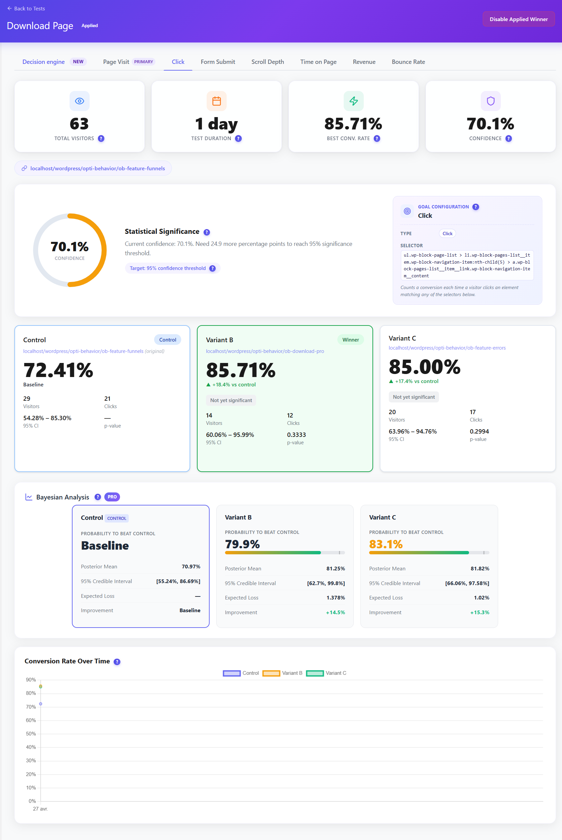Image resolution: width=562 pixels, height=840 pixels.
Task: Click the eye icon above Total Visitors
Action: click(x=79, y=101)
